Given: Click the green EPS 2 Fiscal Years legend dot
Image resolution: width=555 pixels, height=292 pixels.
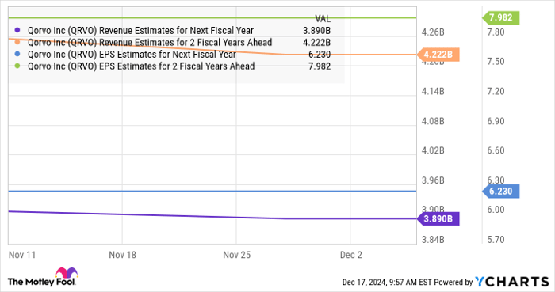Looking at the screenshot, I should 17,66.
